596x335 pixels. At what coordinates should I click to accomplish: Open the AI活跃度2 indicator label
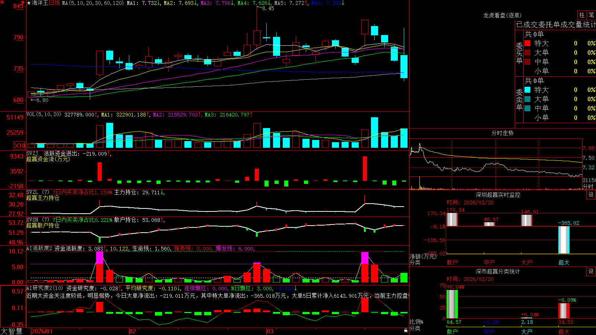[39, 248]
